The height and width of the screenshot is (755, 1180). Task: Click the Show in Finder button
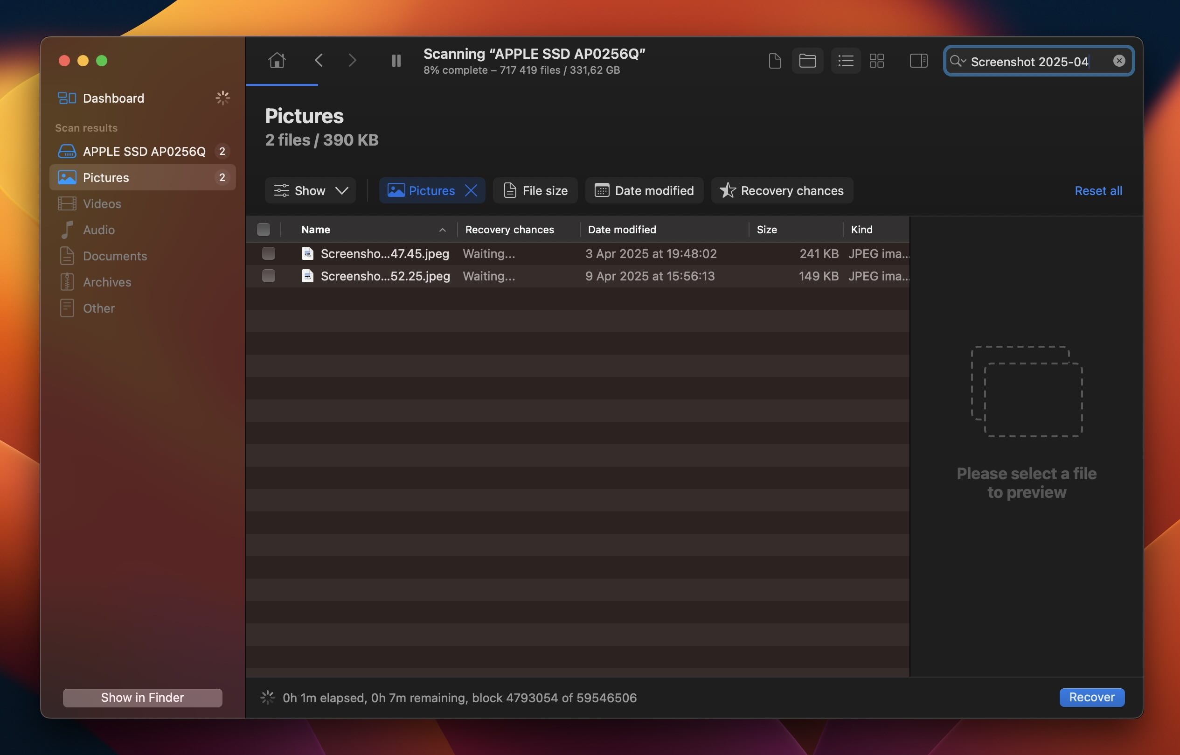[x=142, y=697]
